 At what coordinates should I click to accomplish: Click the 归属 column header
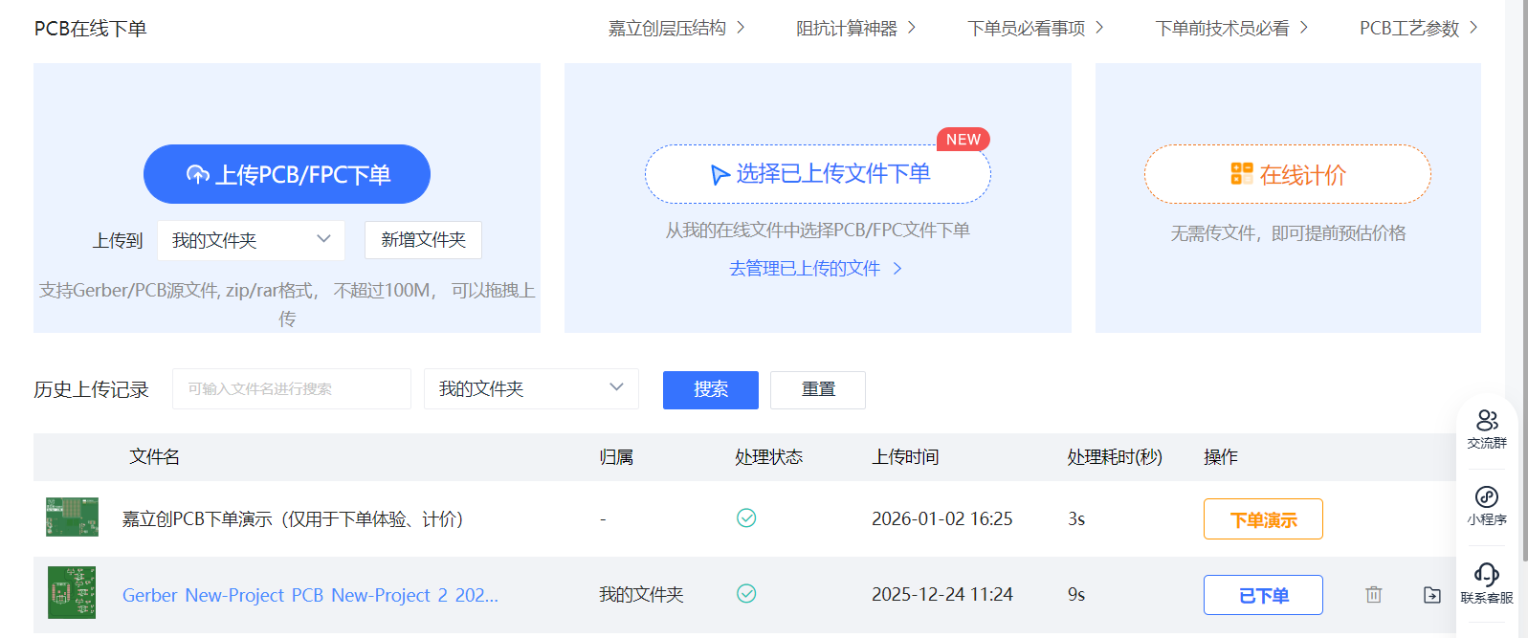click(x=616, y=456)
